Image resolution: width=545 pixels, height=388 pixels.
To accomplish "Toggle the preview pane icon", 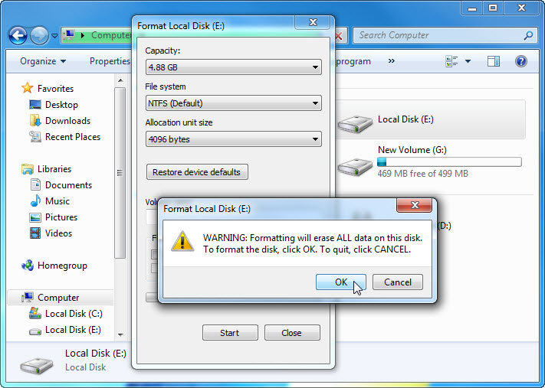I will 493,61.
